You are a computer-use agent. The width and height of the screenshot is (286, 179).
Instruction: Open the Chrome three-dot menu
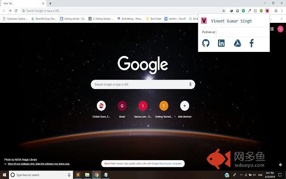click(x=282, y=11)
